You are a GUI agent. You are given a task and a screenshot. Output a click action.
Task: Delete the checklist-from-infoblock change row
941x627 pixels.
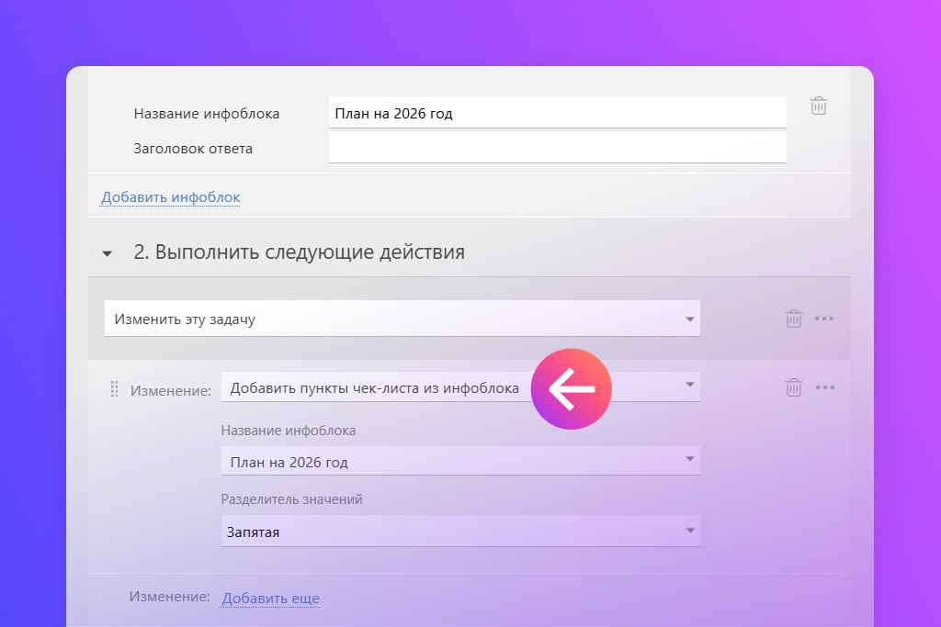(793, 387)
